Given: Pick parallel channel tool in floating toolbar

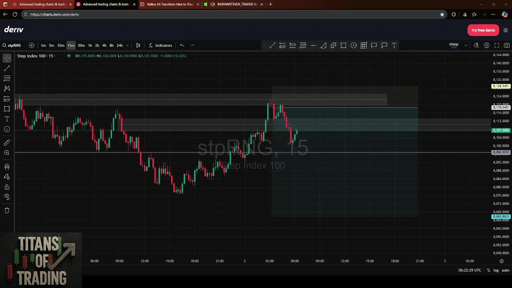Looking at the screenshot, I should click(x=282, y=46).
